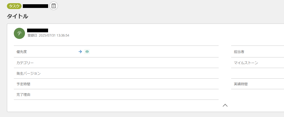
Task: Click the 実績時間 field label
Action: pos(240,84)
